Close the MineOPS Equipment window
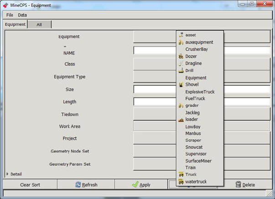The image size is (275, 199). tap(265, 4)
